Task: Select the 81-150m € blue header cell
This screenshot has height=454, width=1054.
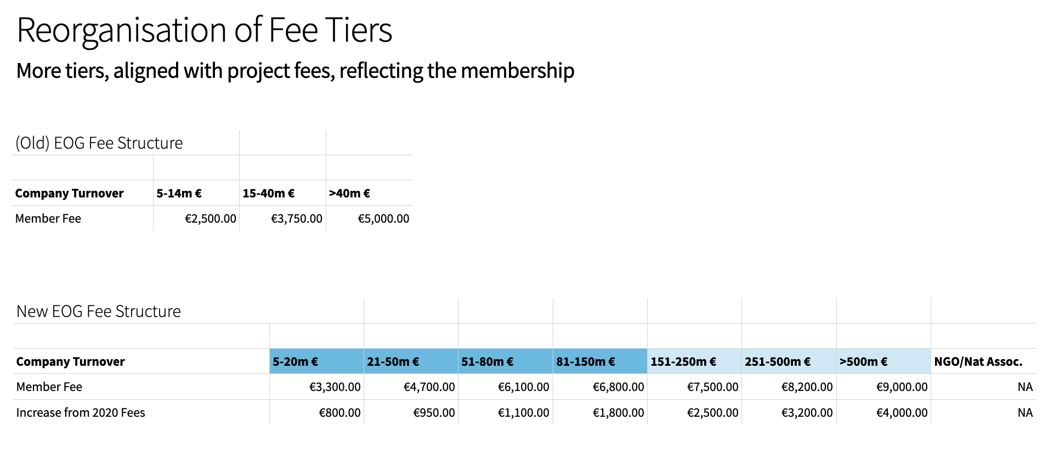Action: point(600,361)
